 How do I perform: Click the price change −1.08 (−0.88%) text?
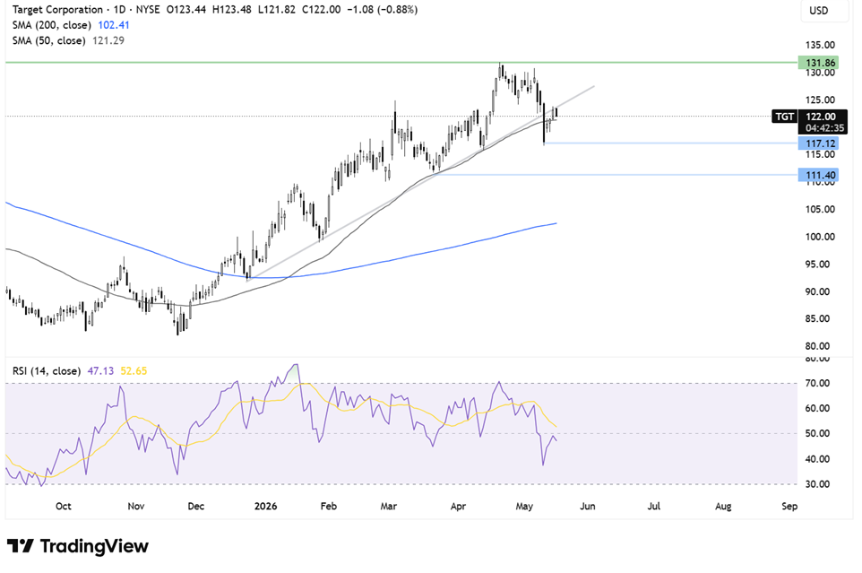click(x=382, y=9)
